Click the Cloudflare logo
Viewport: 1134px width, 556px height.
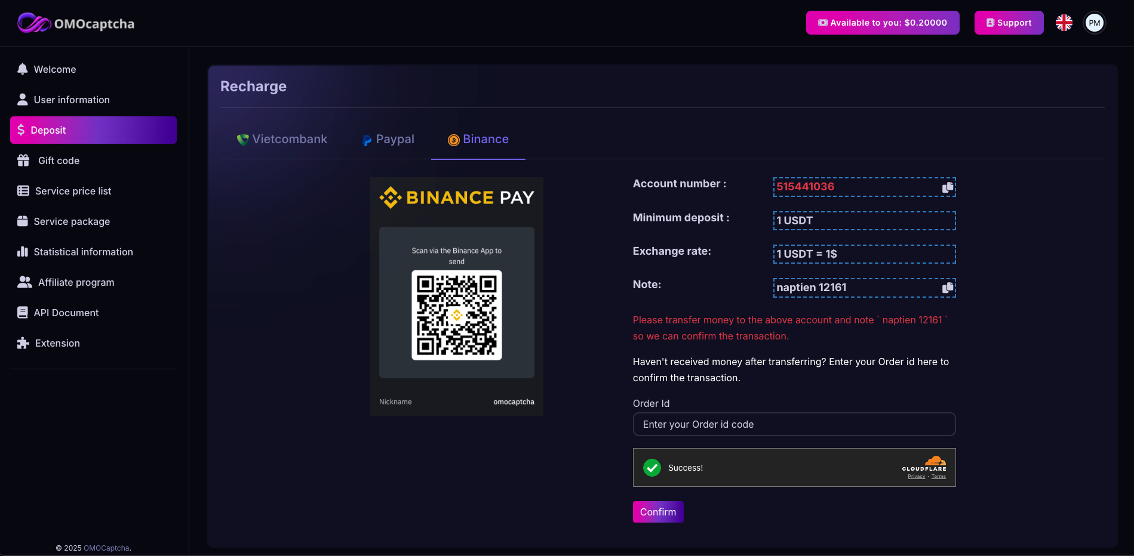coord(924,463)
